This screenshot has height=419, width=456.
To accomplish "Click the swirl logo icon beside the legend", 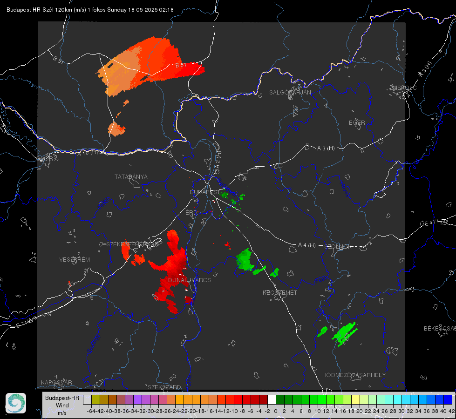I will (x=16, y=403).
